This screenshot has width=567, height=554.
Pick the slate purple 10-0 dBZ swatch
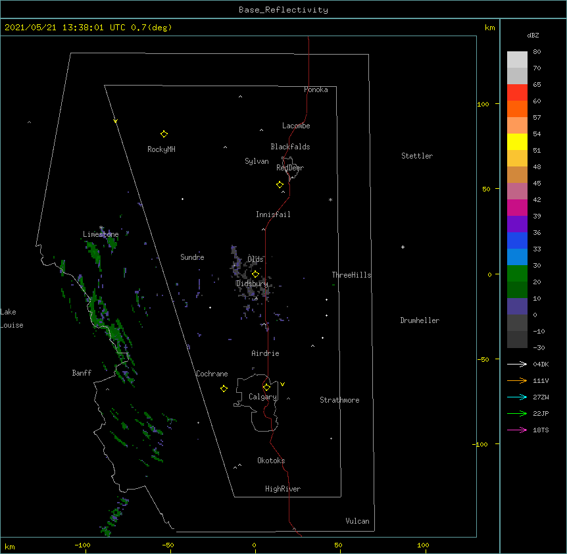[517, 307]
